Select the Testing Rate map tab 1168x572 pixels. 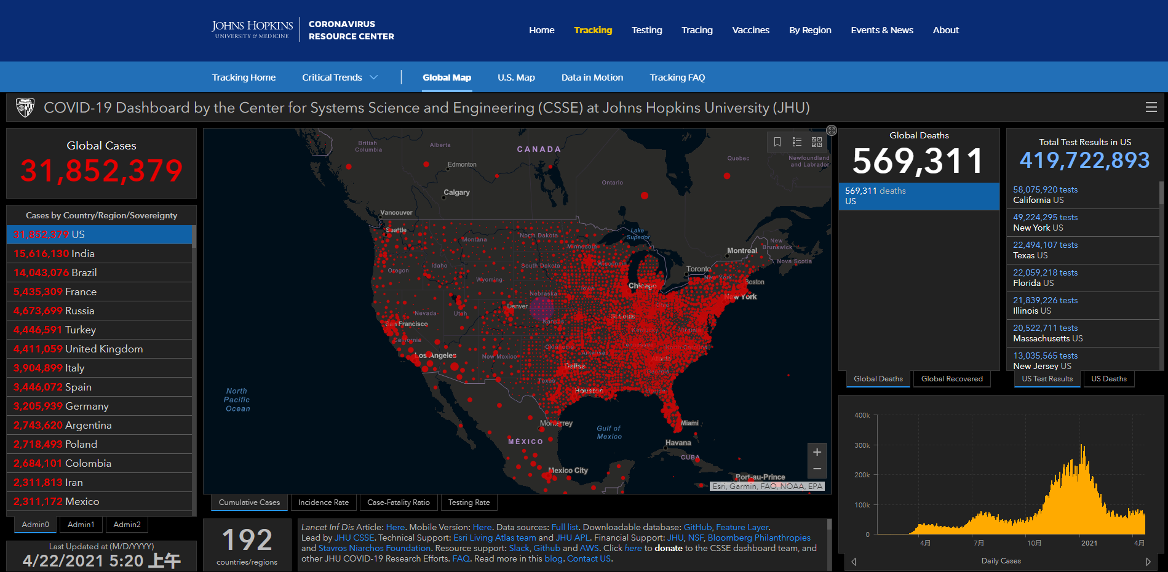pos(469,502)
